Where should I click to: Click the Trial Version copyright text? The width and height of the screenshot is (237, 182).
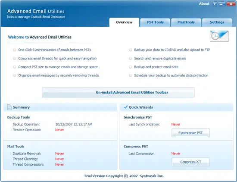tap(124, 176)
